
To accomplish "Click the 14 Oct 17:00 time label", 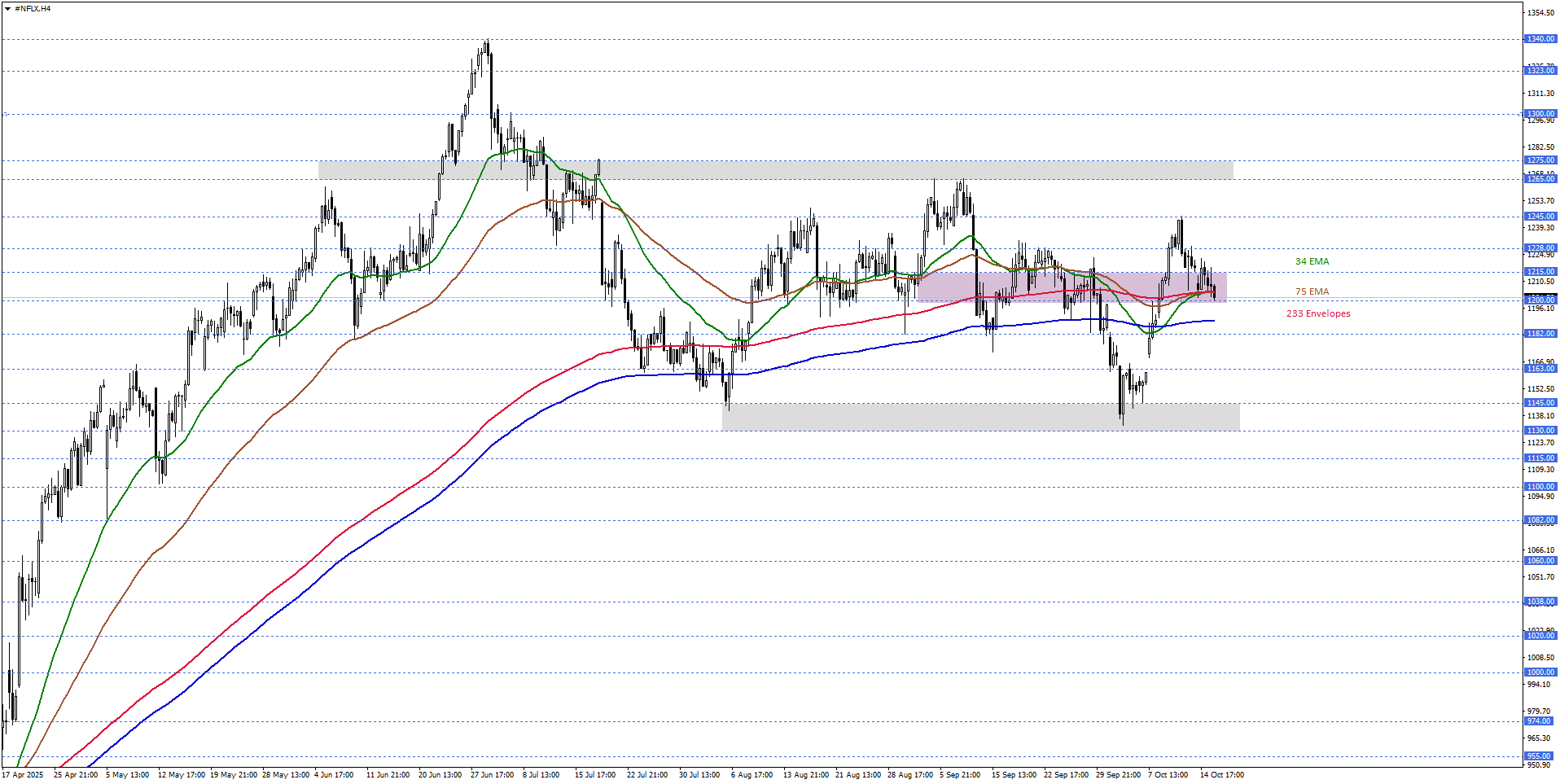I will point(1222,775).
